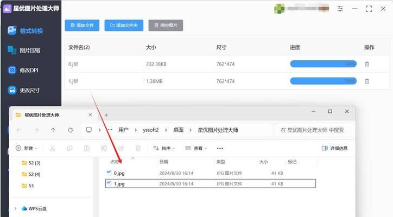Open the settings sliders icon in title bar
This screenshot has width=393, height=217.
pyautogui.click(x=340, y=9)
